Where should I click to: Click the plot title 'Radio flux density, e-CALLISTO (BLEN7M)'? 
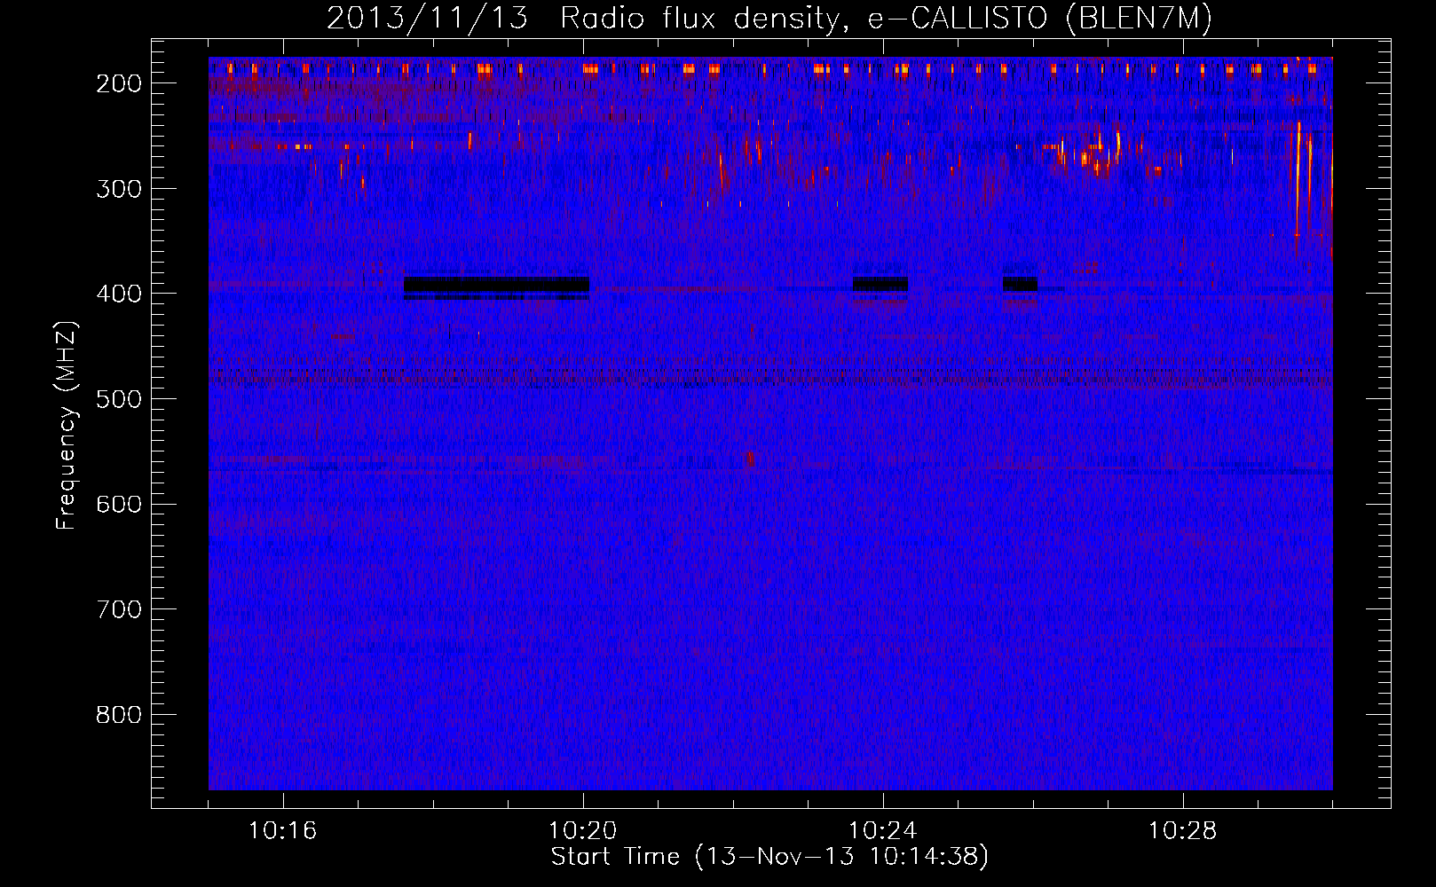coord(886,18)
